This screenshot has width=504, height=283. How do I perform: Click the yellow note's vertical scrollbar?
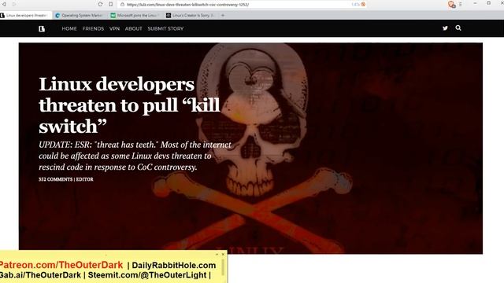[223, 268]
